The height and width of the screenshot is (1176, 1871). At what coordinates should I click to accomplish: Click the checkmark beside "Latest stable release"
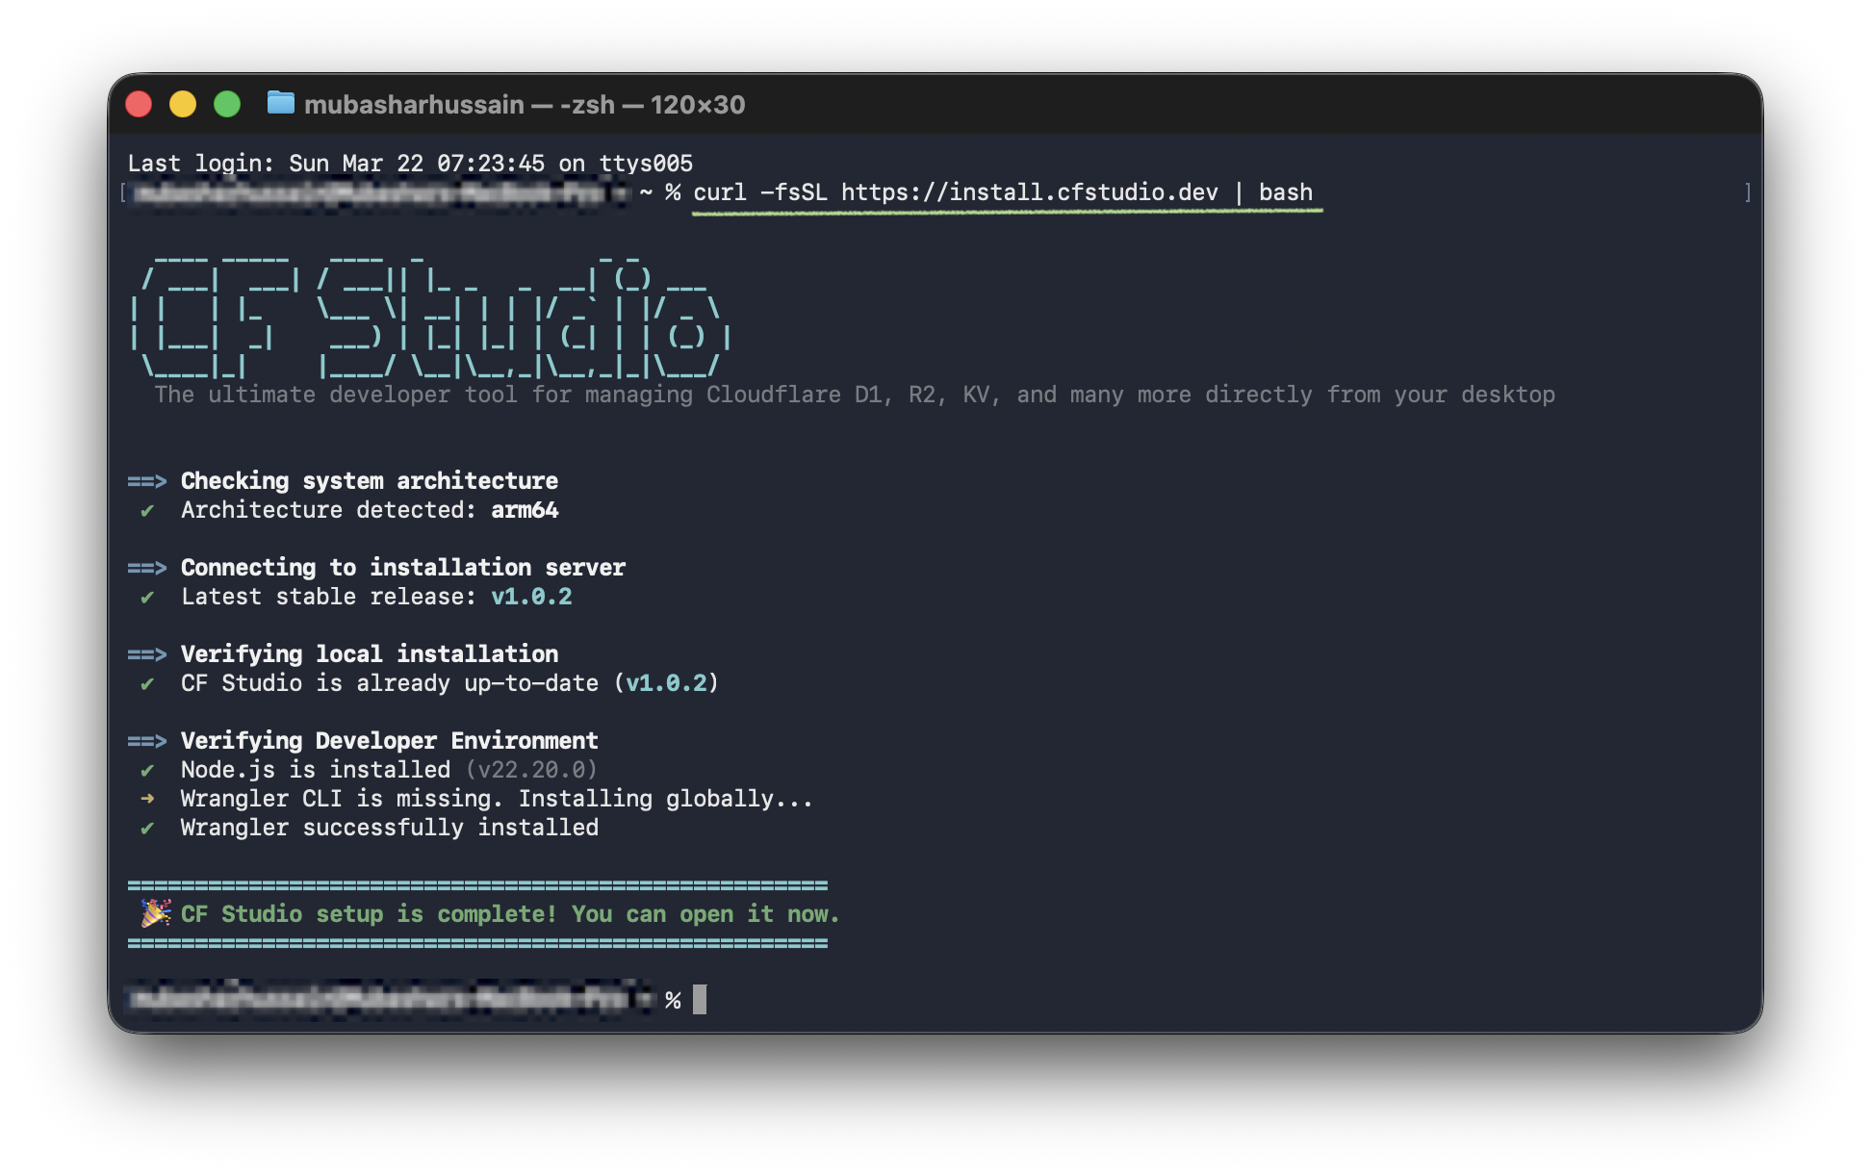147,596
